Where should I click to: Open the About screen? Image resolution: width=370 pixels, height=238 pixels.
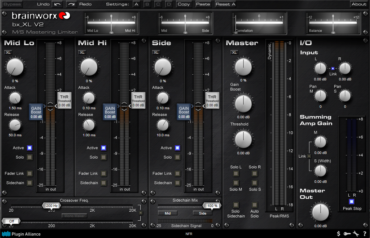point(359,4)
